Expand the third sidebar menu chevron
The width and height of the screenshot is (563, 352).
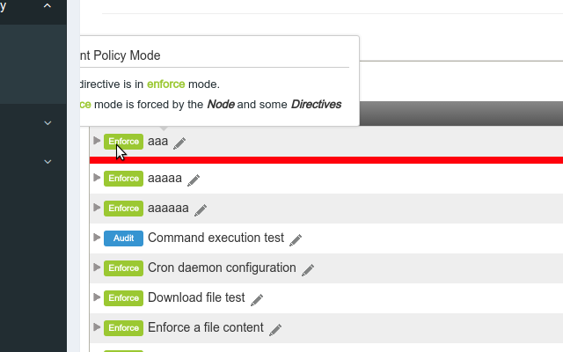(48, 162)
